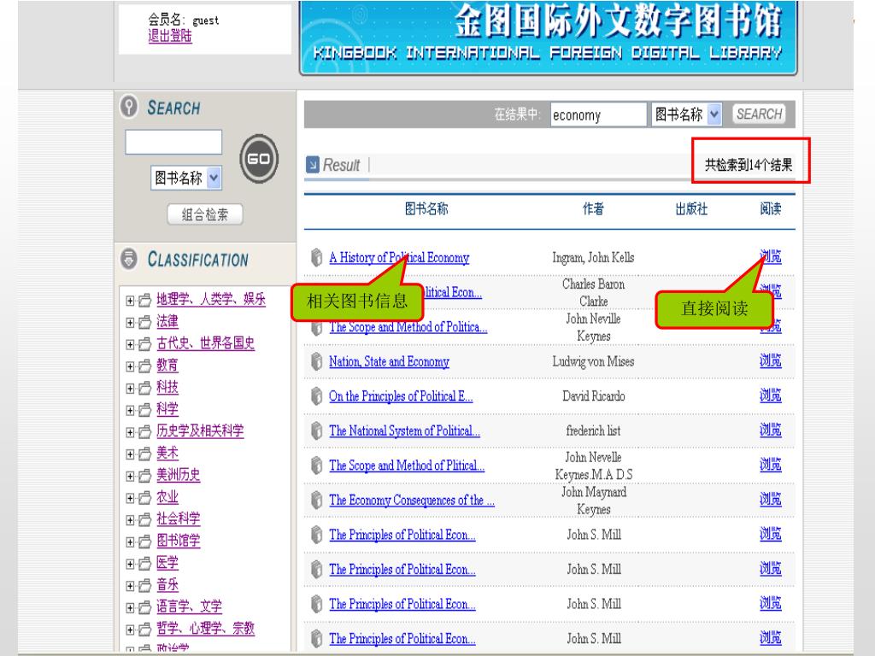Open the 历史学及相关科学 category link
The image size is (875, 656).
pos(200,430)
